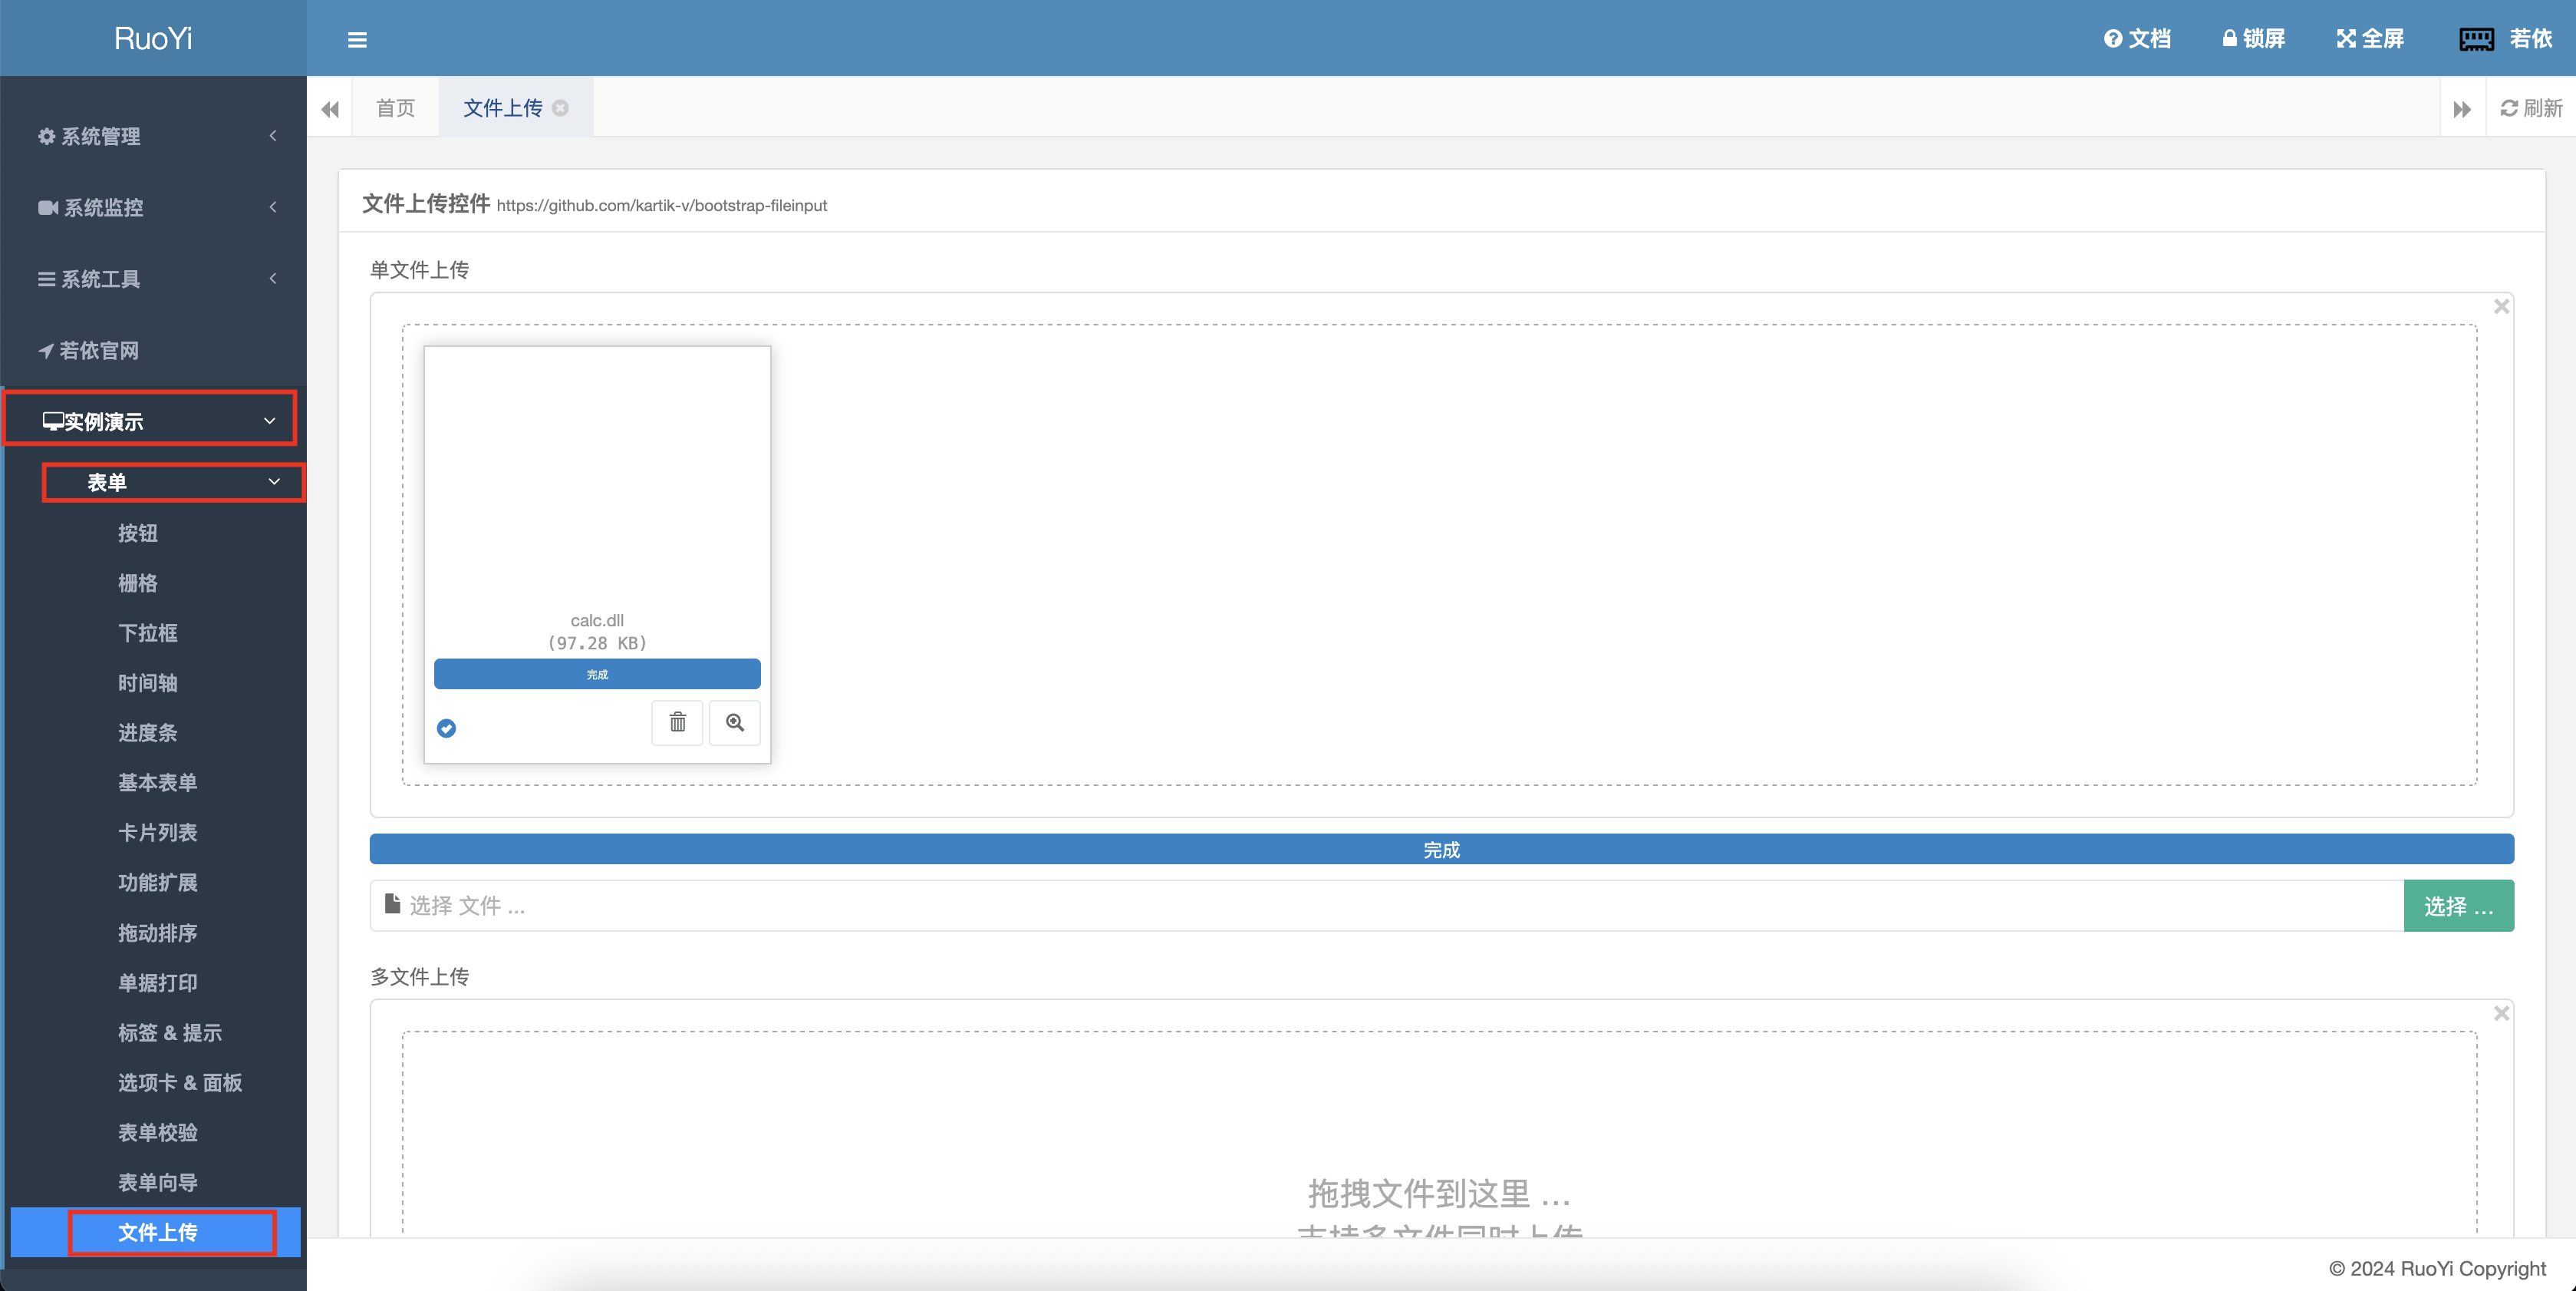Screen dimensions: 2576x1291
Task: Open the 按钮 menu item
Action: (138, 533)
